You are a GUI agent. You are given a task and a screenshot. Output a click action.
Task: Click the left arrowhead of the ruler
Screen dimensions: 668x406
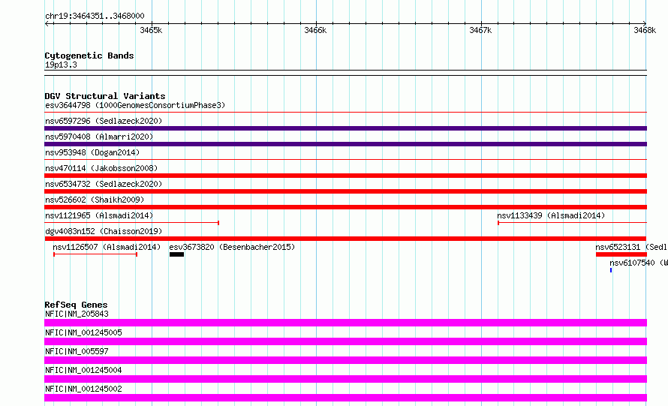coord(47,23)
